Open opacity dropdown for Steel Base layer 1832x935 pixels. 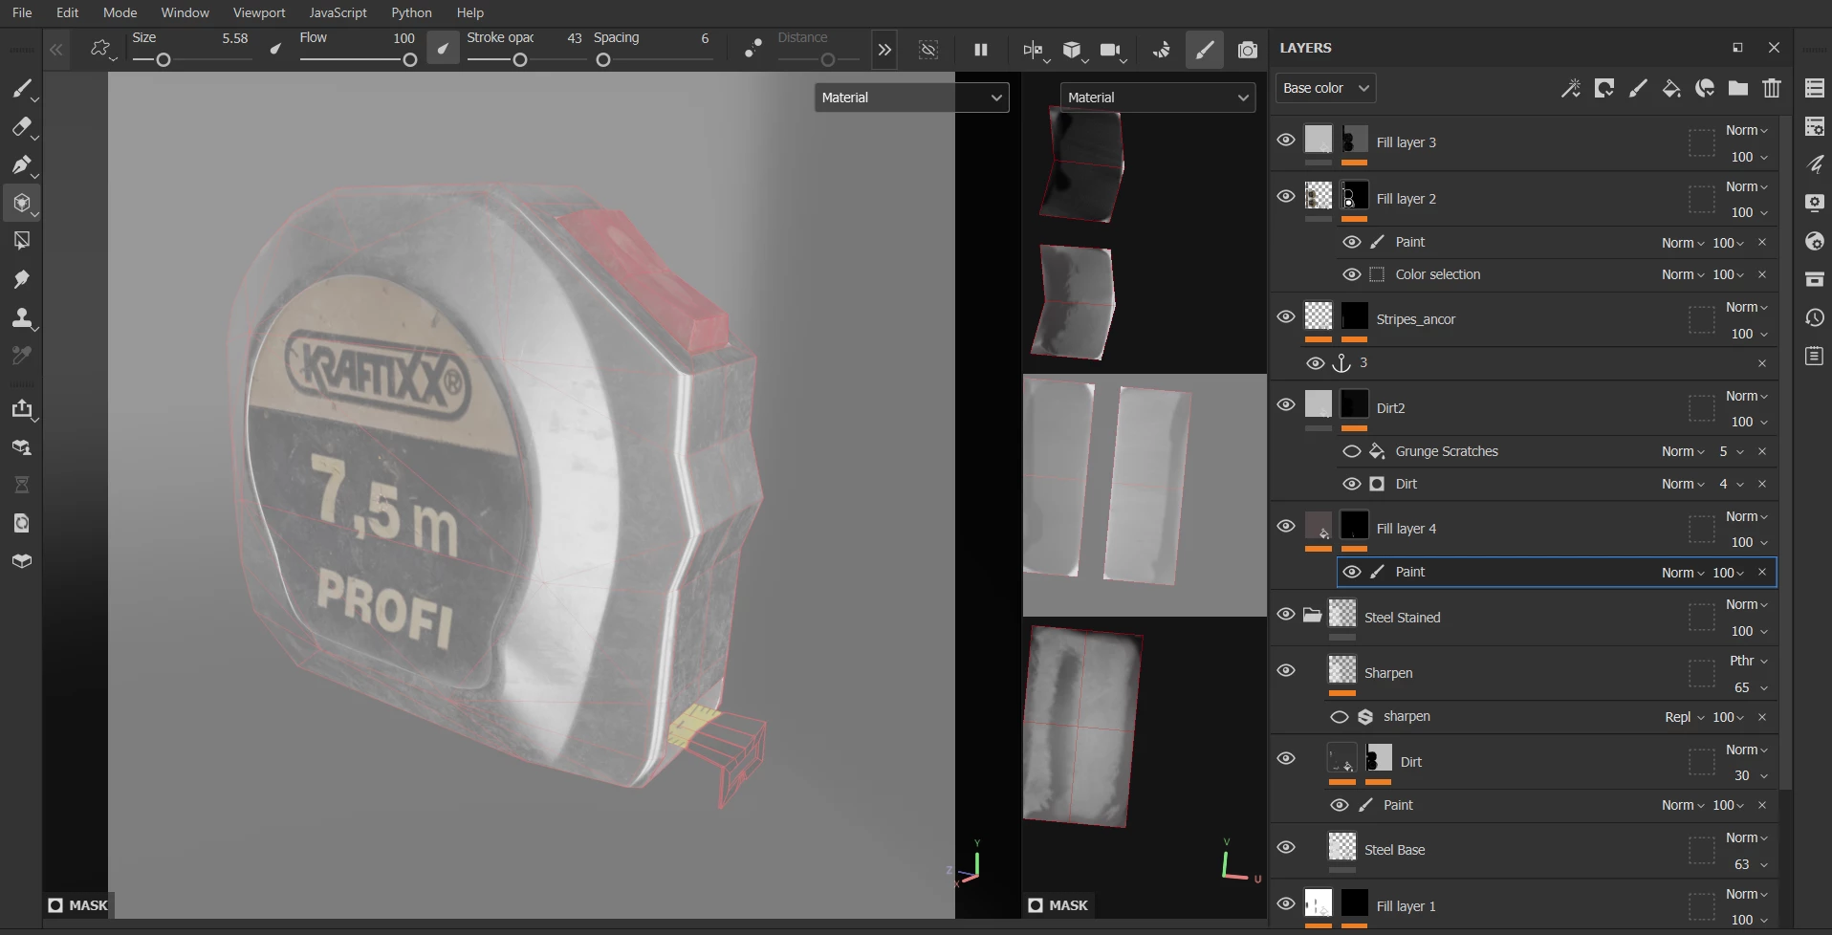tap(1751, 864)
